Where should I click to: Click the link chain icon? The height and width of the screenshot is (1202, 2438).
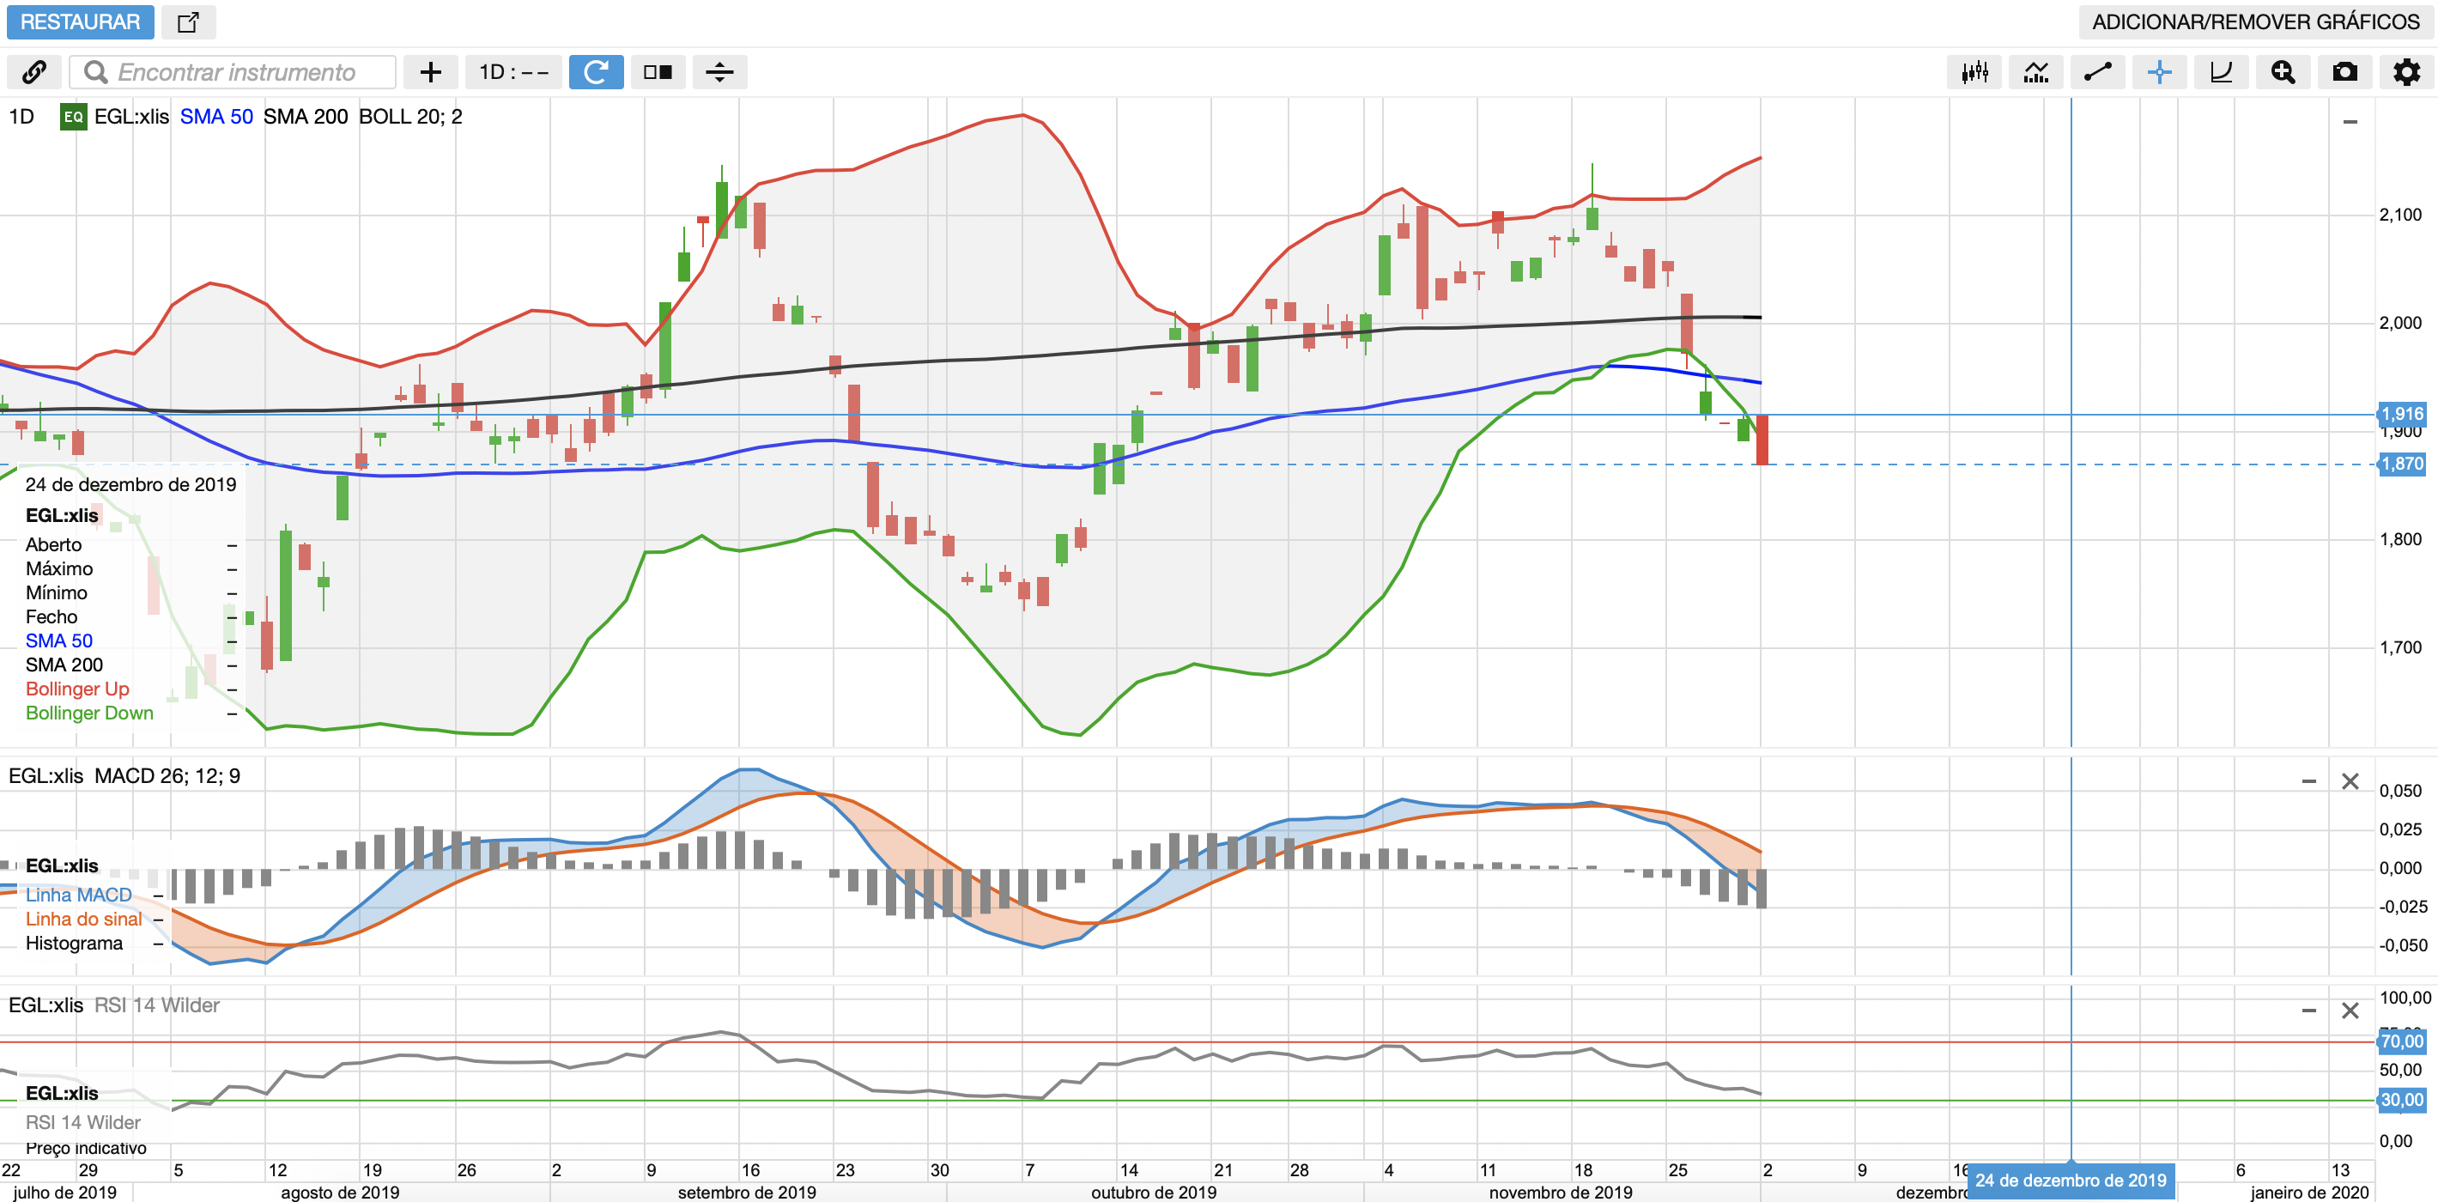pyautogui.click(x=34, y=72)
